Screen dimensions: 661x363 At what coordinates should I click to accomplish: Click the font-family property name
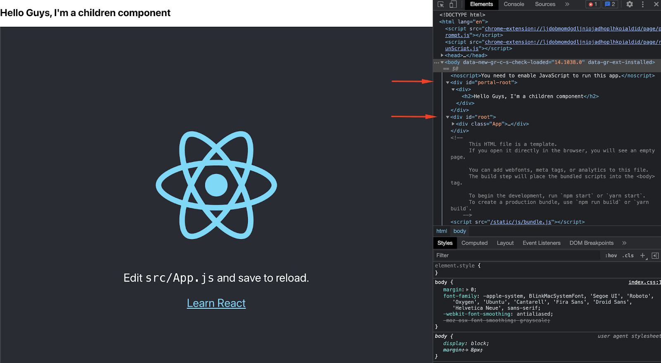(x=460, y=296)
